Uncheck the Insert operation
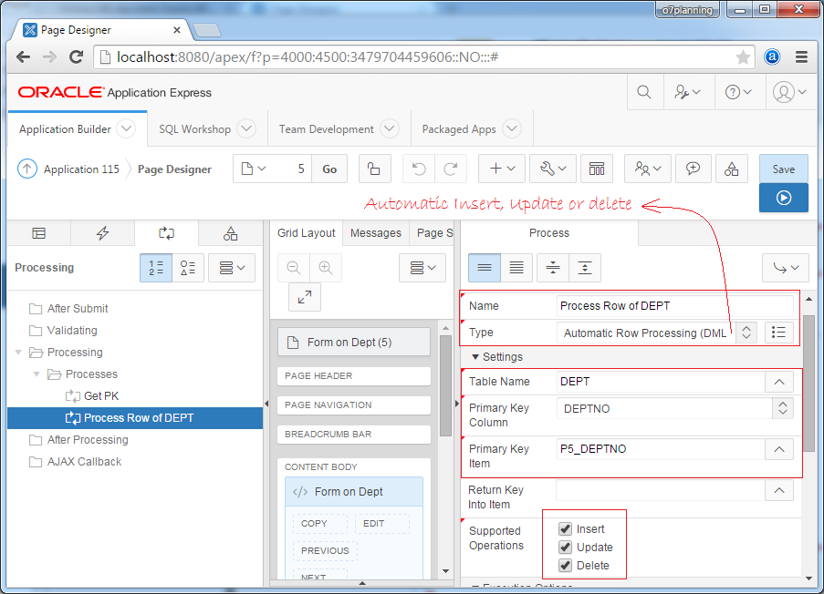824x594 pixels. [x=566, y=528]
